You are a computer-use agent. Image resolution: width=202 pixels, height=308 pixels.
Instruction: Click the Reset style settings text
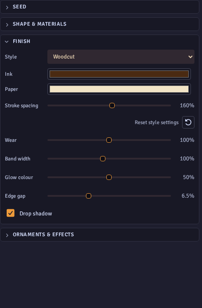coord(156,122)
